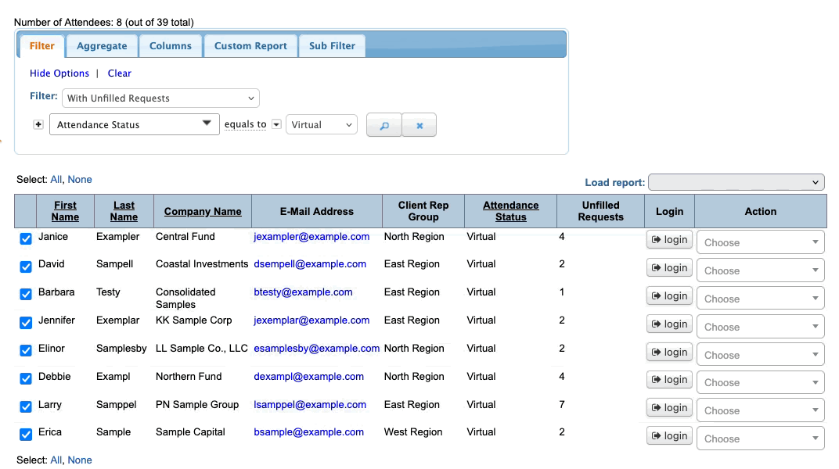Click the plus icon to add filter row
The width and height of the screenshot is (839, 469).
tap(38, 125)
